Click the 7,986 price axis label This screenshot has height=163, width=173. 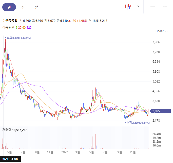point(156,42)
